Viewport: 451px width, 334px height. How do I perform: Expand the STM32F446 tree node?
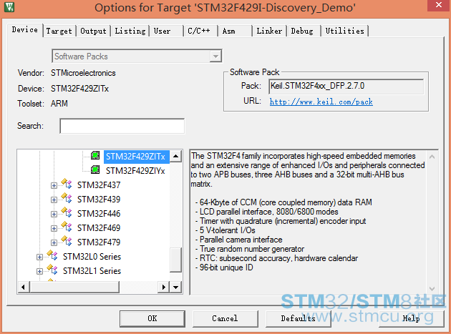(54, 214)
